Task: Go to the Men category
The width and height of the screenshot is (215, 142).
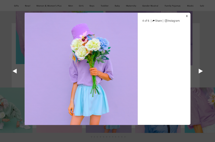Action: (71, 6)
